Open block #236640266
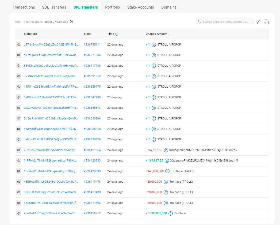Viewport: 280px width, 225px height. point(92,118)
